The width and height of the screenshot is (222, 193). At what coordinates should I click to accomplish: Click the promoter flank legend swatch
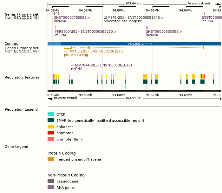click(51, 139)
